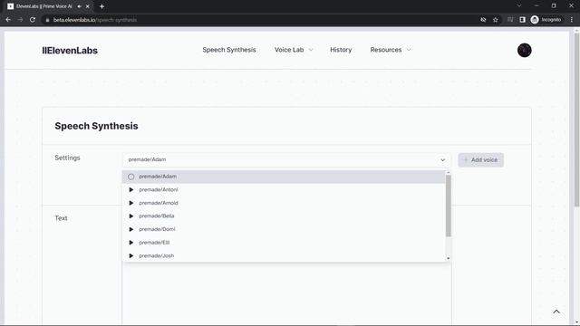
Task: Open a new browser tab
Action: pos(101,6)
